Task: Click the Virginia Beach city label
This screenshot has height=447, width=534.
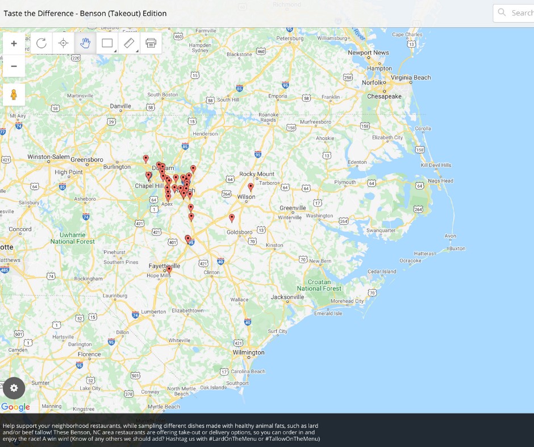Action: (411, 78)
